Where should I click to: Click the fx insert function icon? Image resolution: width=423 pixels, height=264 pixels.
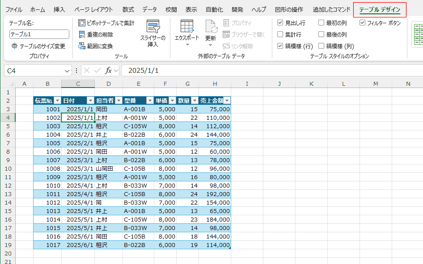click(109, 71)
